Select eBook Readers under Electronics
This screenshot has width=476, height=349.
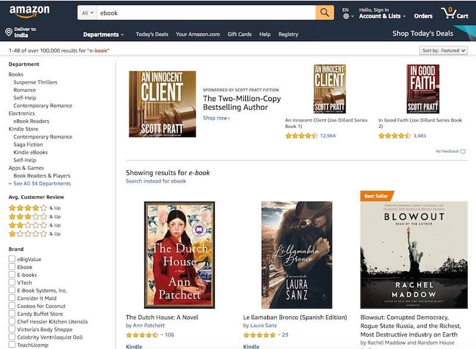pyautogui.click(x=32, y=121)
